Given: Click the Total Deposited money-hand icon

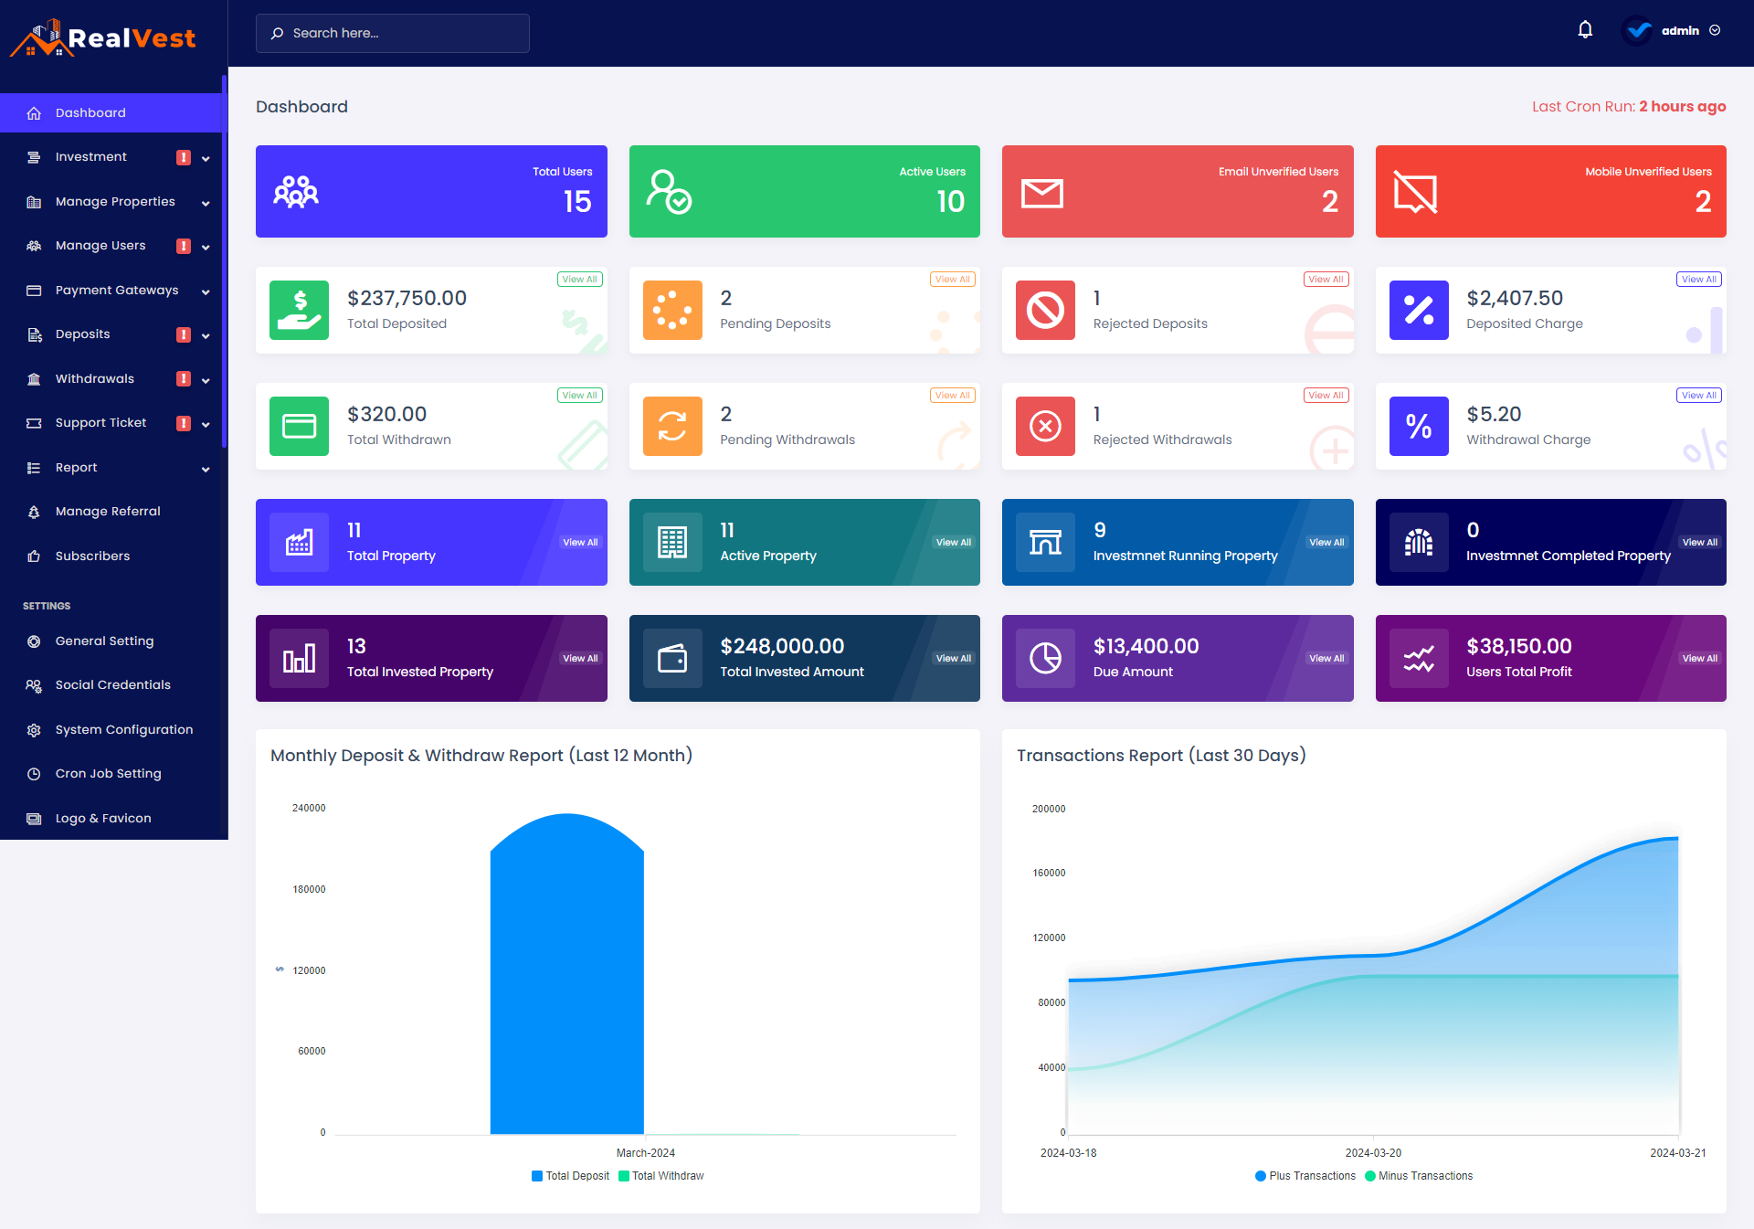Looking at the screenshot, I should [x=299, y=310].
